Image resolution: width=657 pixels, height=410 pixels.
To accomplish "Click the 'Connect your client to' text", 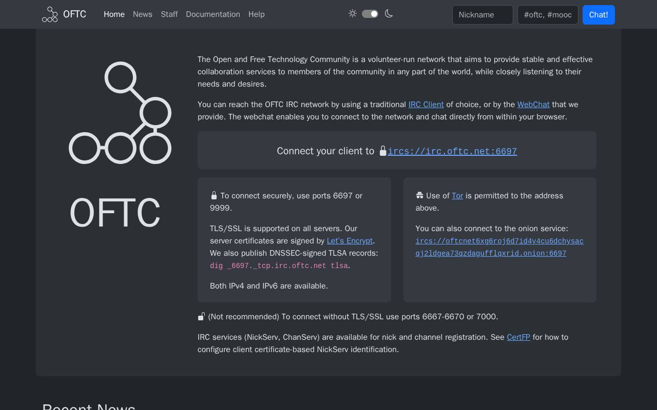I will click(325, 151).
